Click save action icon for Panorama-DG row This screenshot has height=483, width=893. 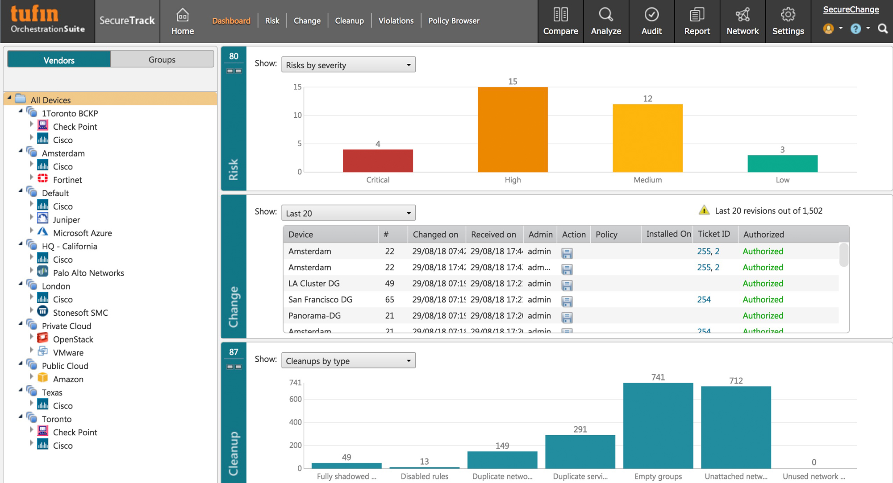567,317
